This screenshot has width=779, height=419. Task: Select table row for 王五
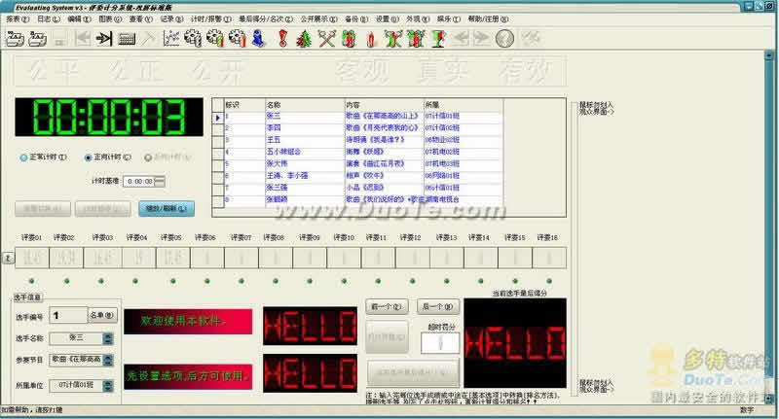363,140
